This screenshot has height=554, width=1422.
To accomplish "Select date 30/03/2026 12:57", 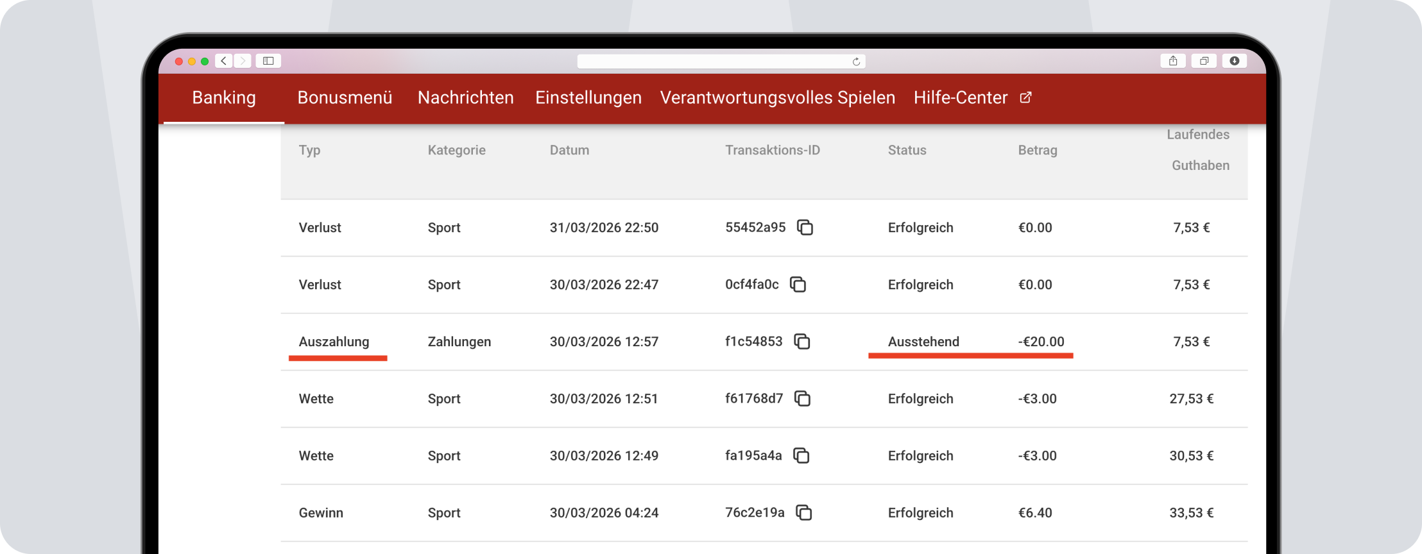I will click(x=604, y=342).
